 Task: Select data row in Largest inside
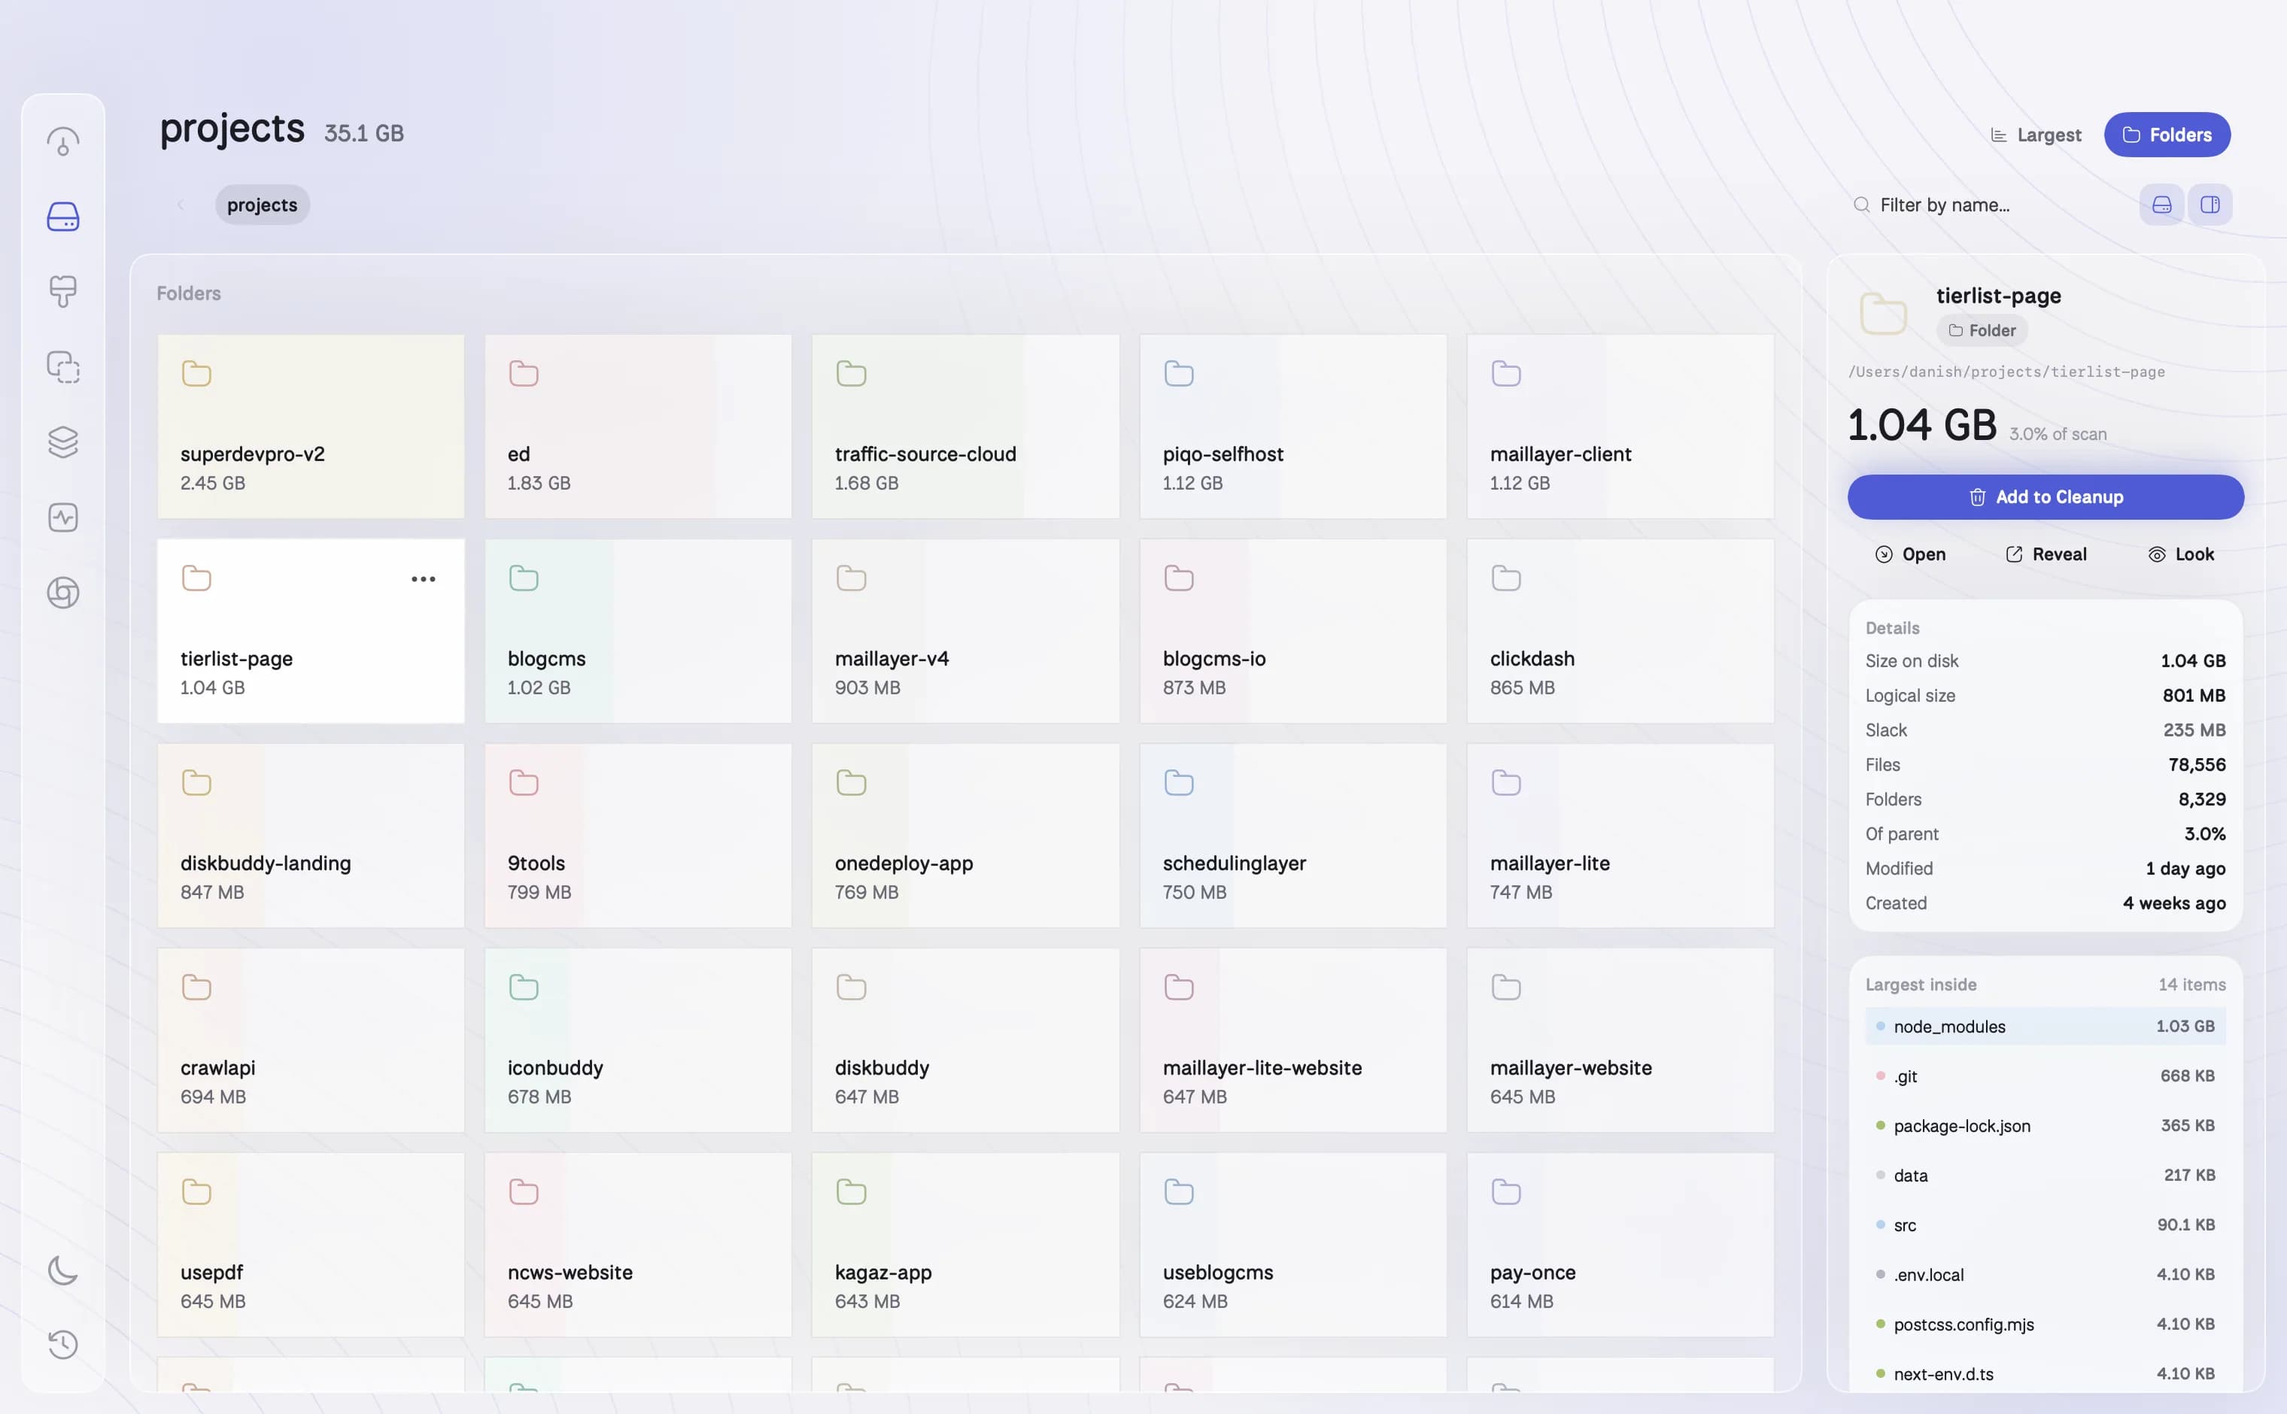2045,1176
